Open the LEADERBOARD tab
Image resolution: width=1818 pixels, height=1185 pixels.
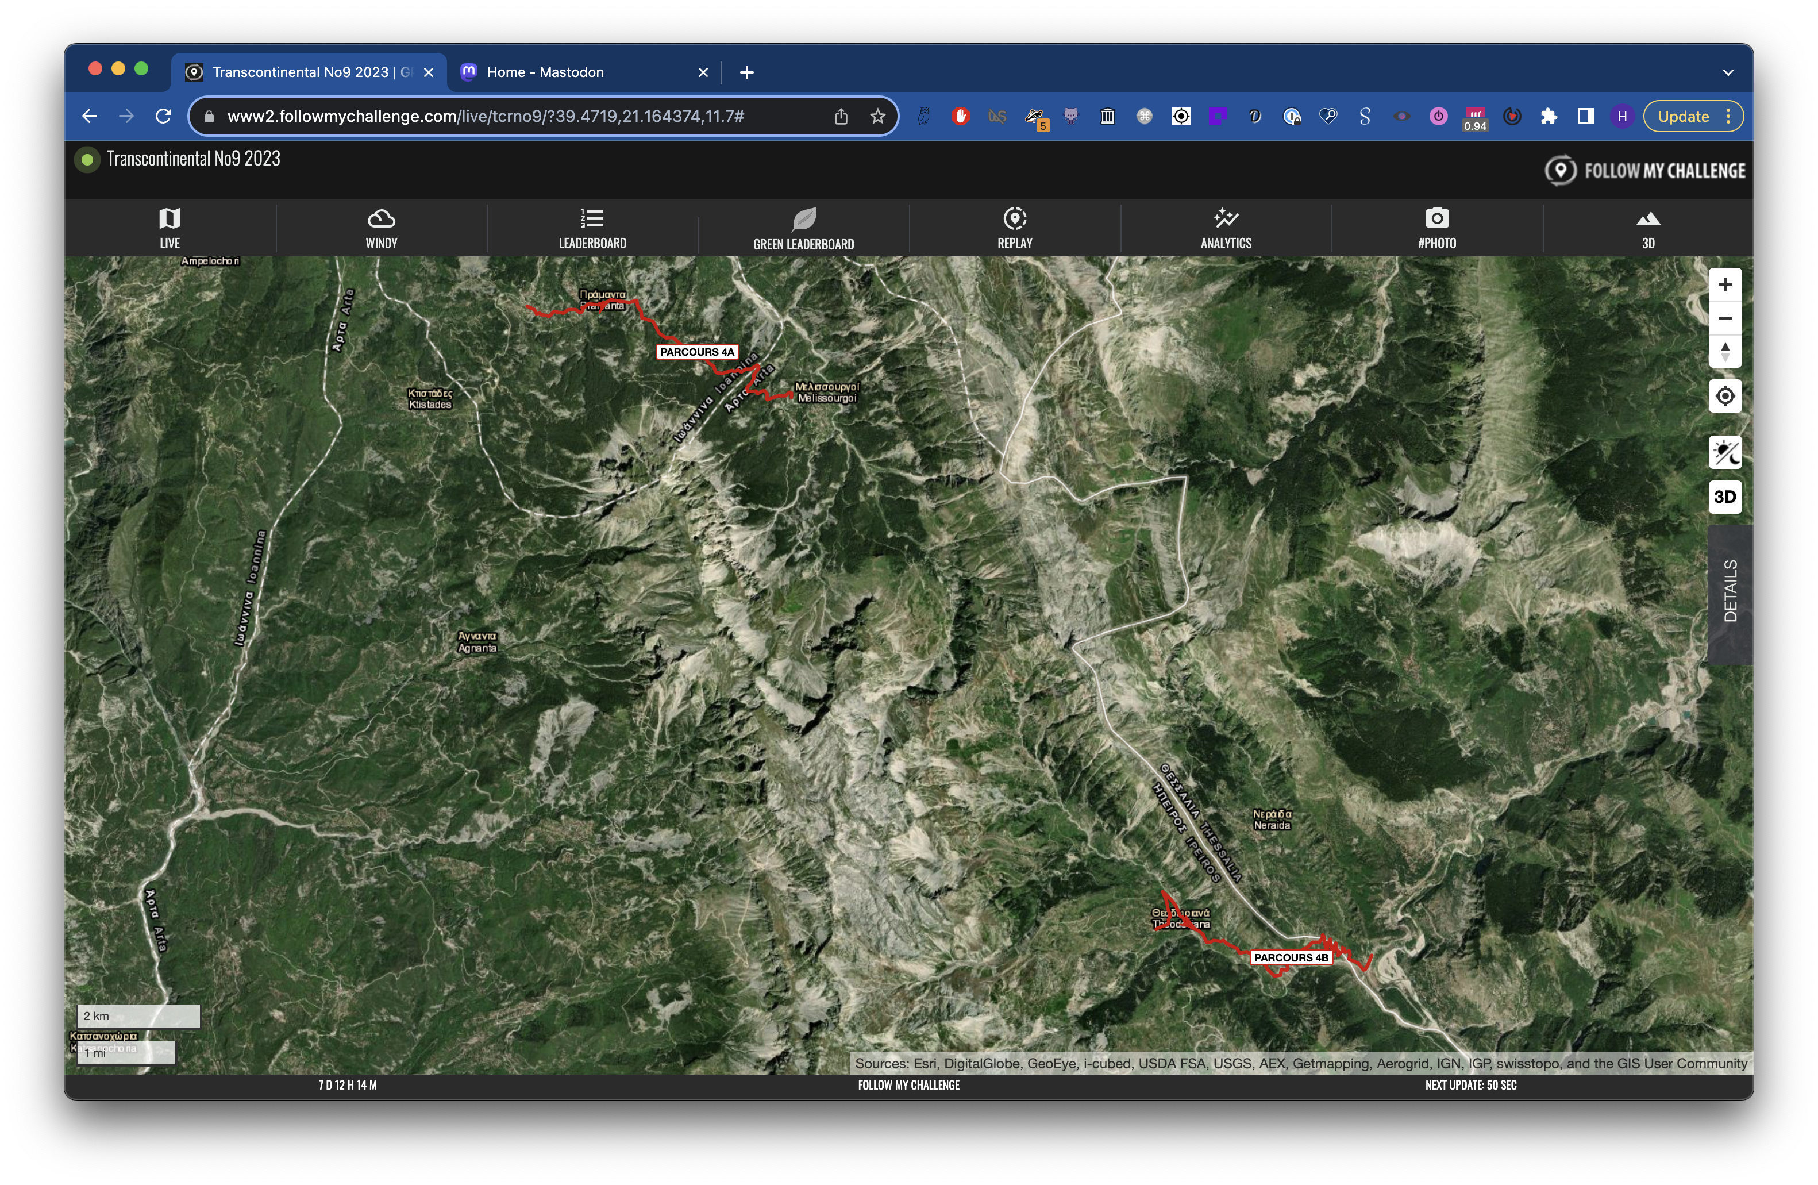592,228
